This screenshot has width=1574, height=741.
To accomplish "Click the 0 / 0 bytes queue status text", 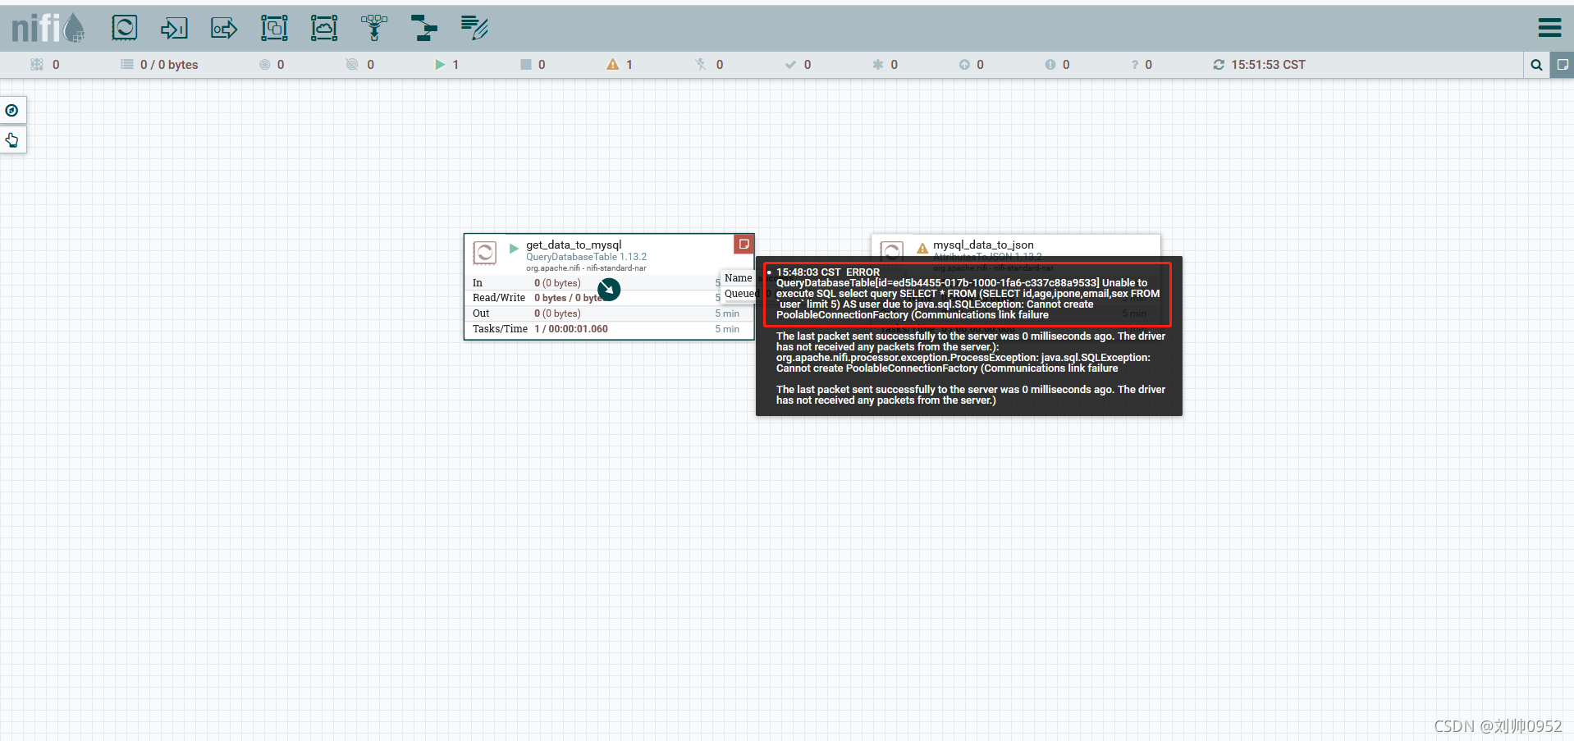I will click(x=169, y=65).
